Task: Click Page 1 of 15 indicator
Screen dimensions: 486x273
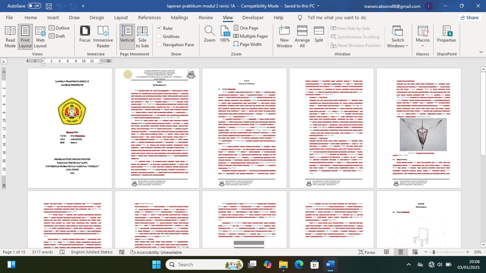Action: pyautogui.click(x=14, y=252)
